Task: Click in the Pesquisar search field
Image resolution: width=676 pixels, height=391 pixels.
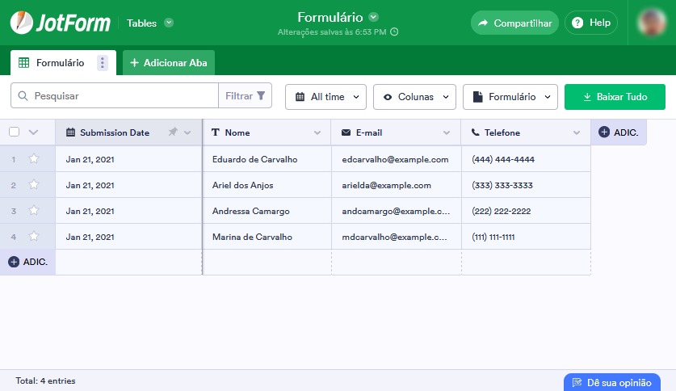Action: [x=121, y=96]
